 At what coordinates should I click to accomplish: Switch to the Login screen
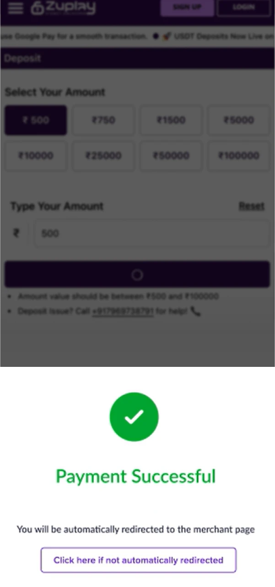244,7
